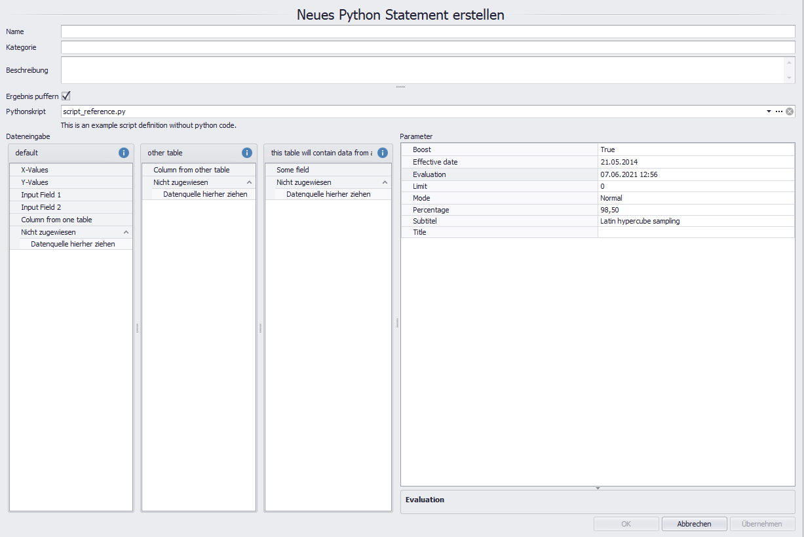The width and height of the screenshot is (804, 537).
Task: Click the Übernehmen button
Action: click(762, 523)
